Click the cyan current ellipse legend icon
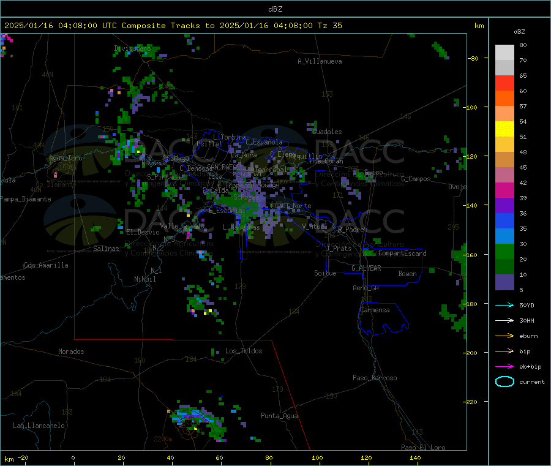 (x=504, y=381)
